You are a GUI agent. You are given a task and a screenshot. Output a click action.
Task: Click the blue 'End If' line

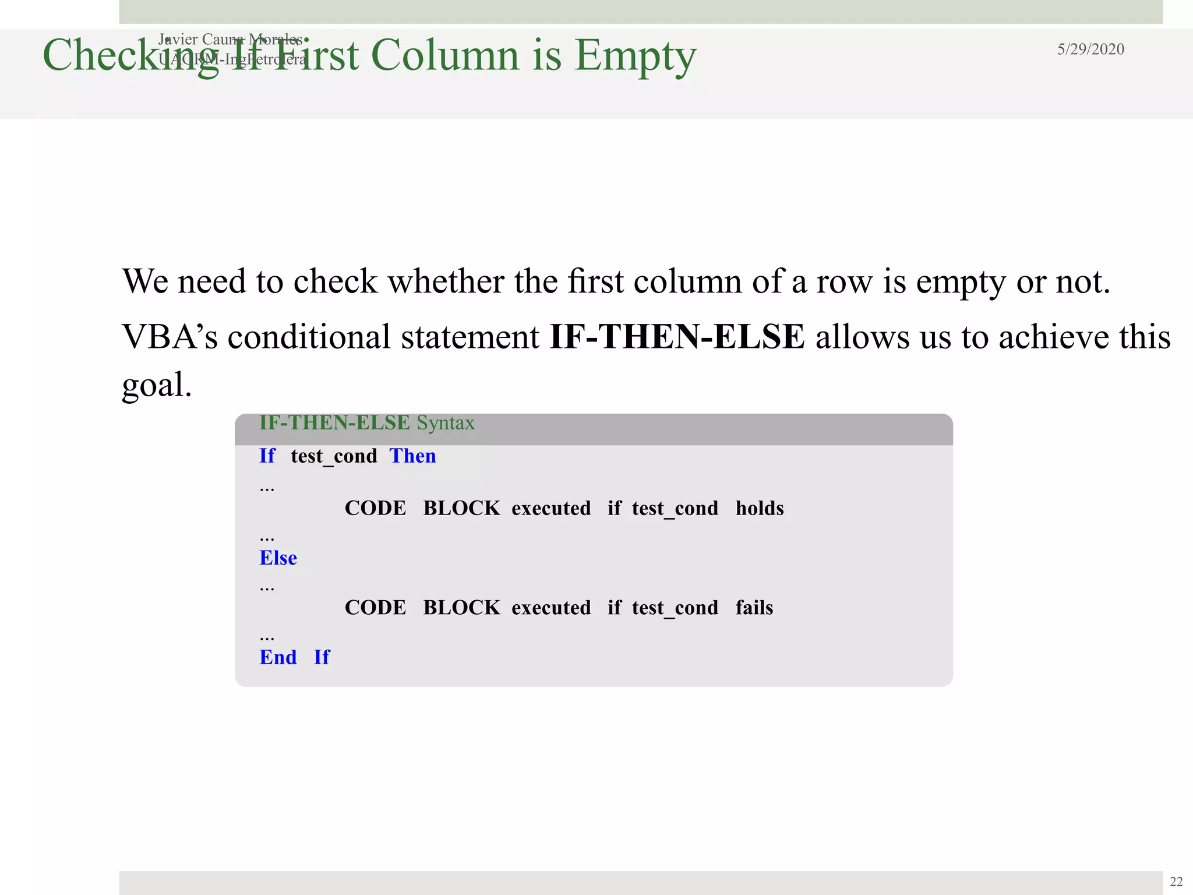point(294,657)
